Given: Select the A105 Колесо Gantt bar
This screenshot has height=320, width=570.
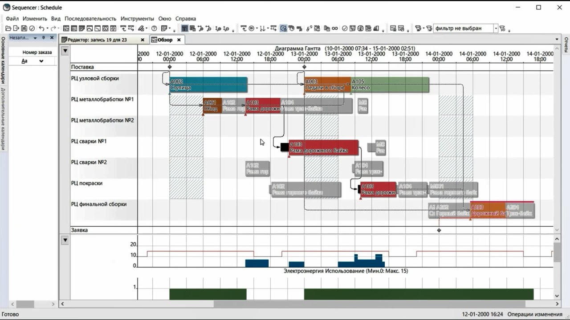Looking at the screenshot, I should [390, 84].
